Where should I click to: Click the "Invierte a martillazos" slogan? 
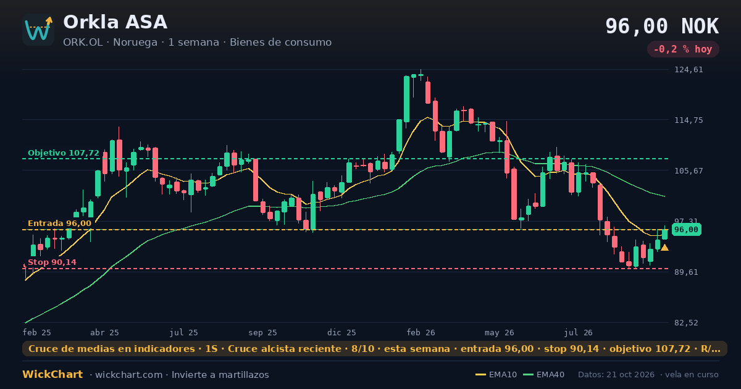tap(220, 375)
